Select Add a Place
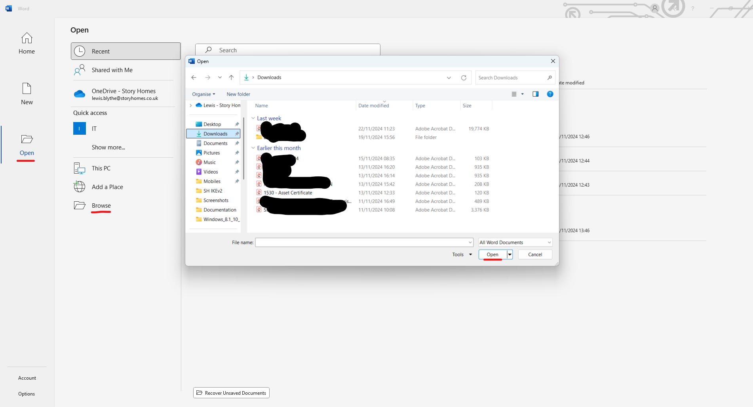 pyautogui.click(x=125, y=187)
